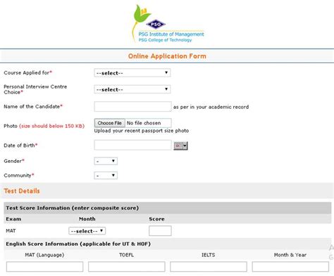Expand the Gender dropdown

click(106, 161)
